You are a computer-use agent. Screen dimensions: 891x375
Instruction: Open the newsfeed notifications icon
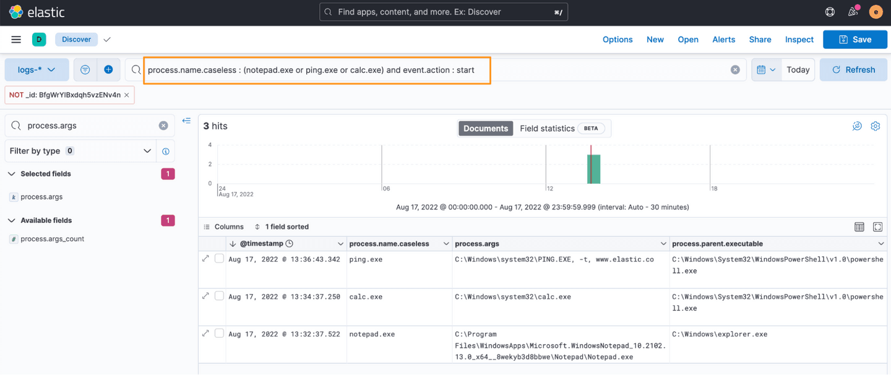click(x=853, y=12)
